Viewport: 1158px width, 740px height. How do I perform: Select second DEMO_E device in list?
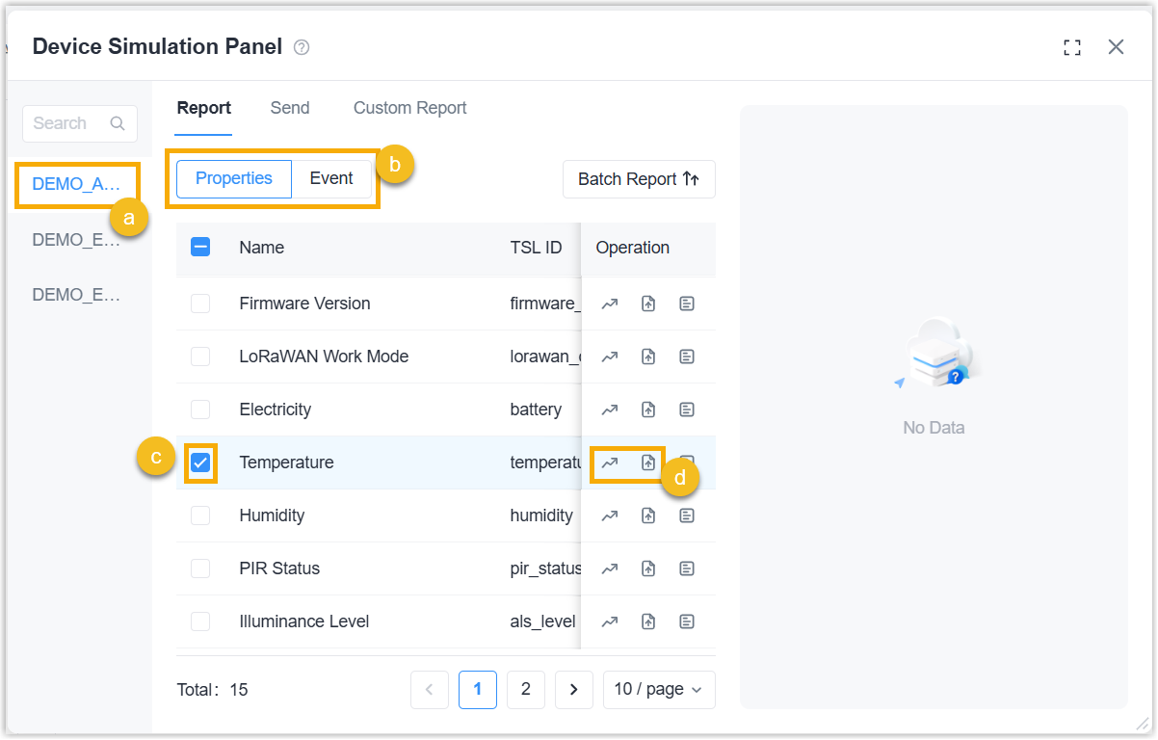click(x=77, y=295)
